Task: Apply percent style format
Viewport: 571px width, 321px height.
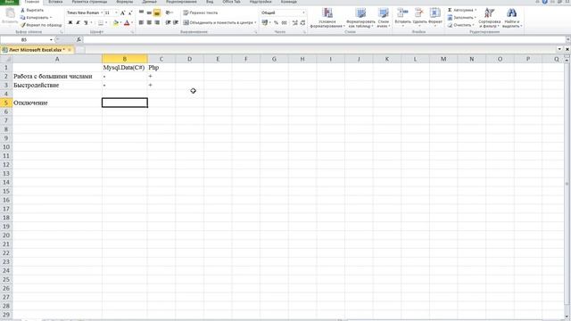Action: click(276, 22)
